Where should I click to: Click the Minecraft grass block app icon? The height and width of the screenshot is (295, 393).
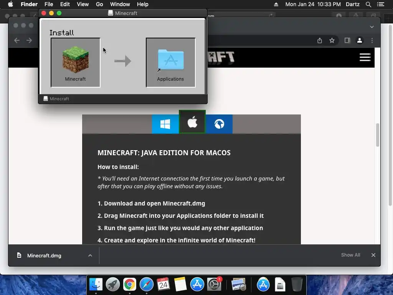(x=76, y=60)
